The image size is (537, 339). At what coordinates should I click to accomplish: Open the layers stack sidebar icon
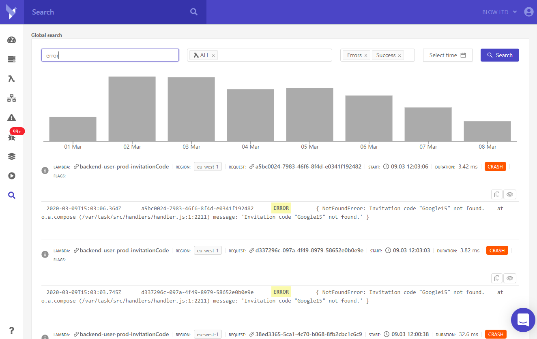11,156
